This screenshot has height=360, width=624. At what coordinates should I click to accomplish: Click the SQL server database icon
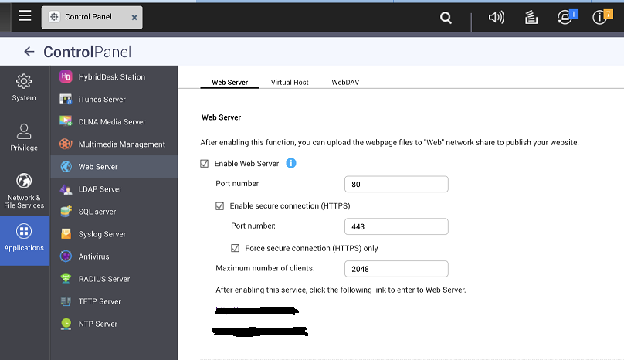(x=66, y=211)
